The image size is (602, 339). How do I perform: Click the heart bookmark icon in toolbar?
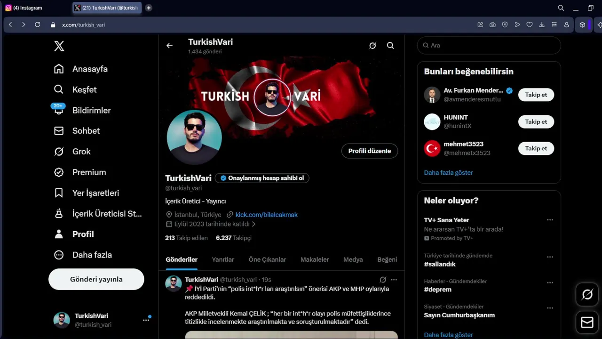[529, 24]
